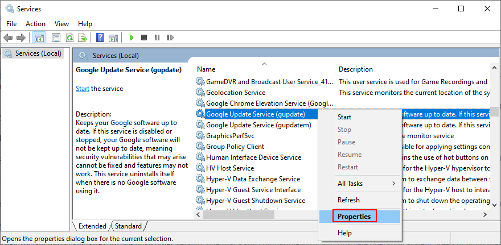Click the Pause Service toolbar icon
The image size is (501, 245).
(x=157, y=38)
